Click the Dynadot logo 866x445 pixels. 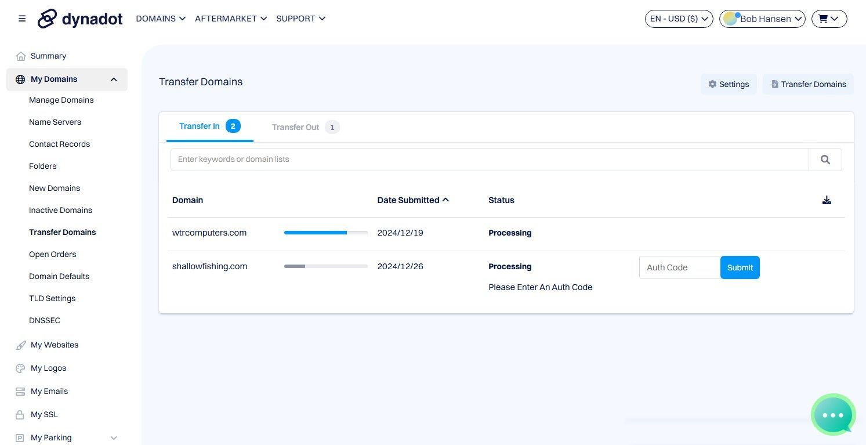[x=80, y=19]
